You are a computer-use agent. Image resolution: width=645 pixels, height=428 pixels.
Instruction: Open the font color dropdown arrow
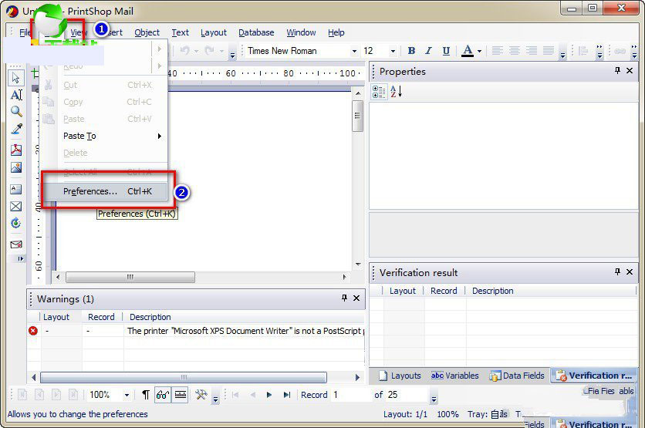[480, 51]
